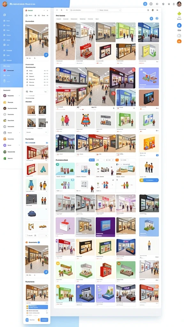
Task: Open the lone standing person on white thumbnail
Action: pos(149,246)
